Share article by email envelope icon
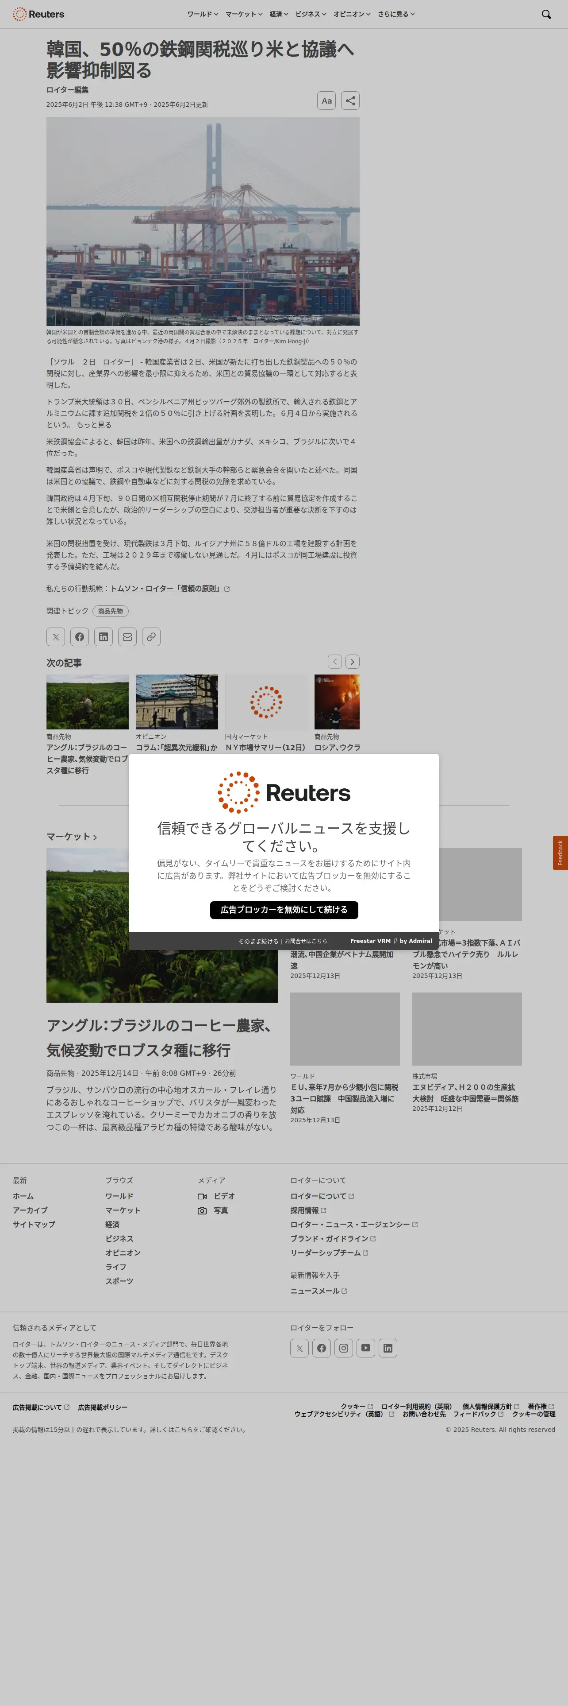The height and width of the screenshot is (1706, 568). [127, 636]
